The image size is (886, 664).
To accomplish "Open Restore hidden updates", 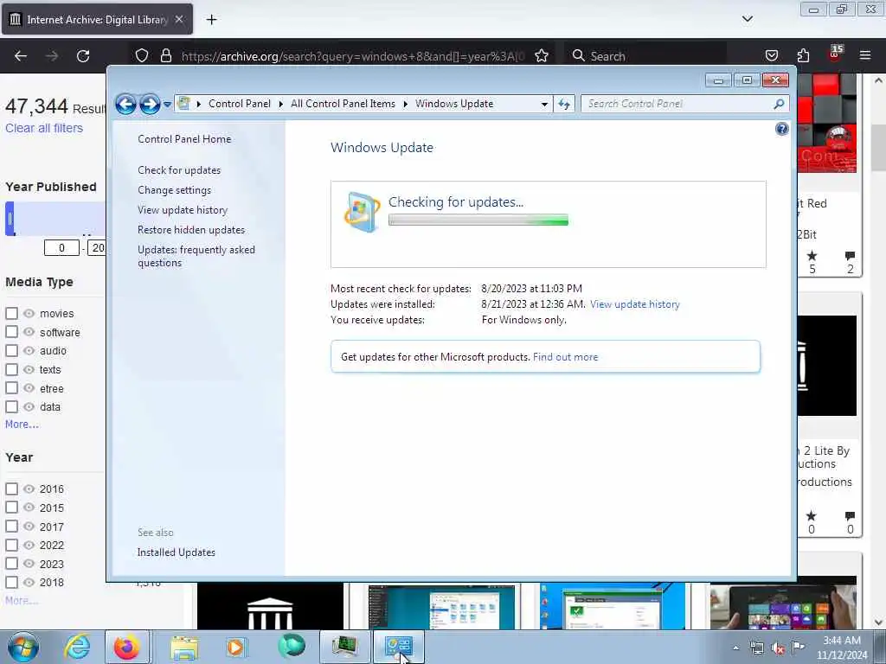I will pyautogui.click(x=191, y=230).
